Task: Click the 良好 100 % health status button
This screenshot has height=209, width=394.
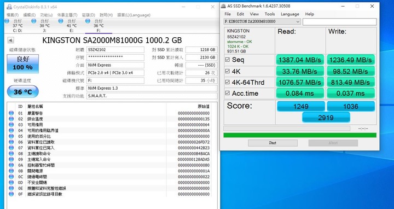Action: tap(23, 63)
